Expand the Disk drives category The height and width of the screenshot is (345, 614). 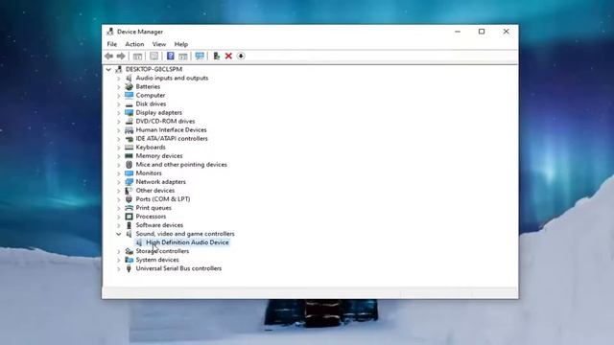[119, 104]
